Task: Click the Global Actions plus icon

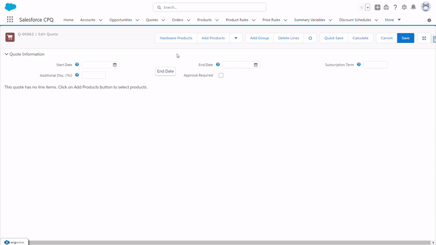Action: click(377, 8)
